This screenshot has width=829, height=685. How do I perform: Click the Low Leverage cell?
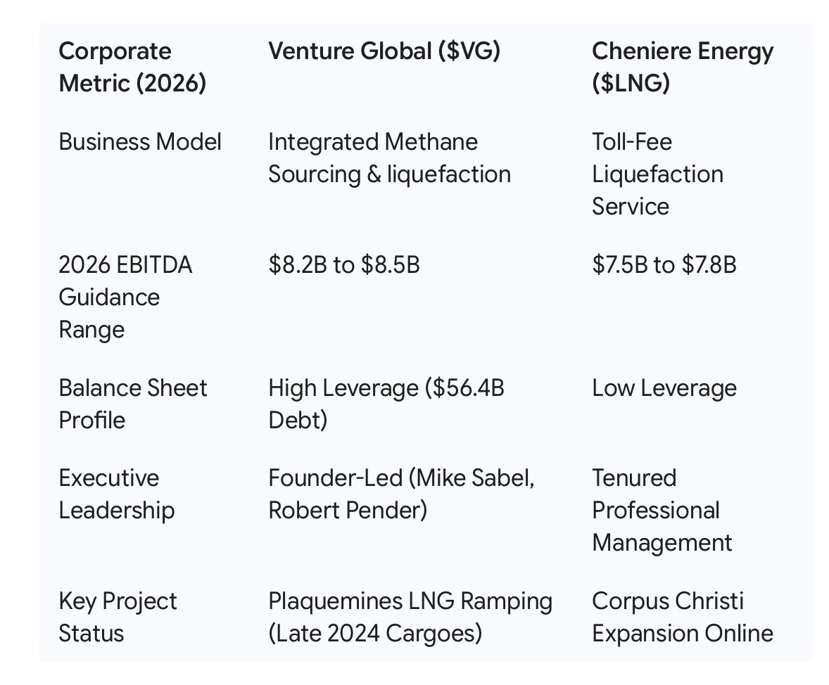coord(664,388)
